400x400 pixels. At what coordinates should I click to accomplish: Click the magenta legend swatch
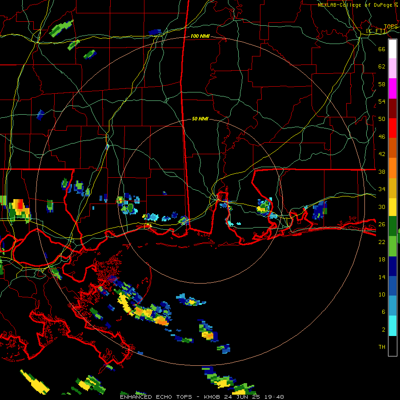[392, 88]
